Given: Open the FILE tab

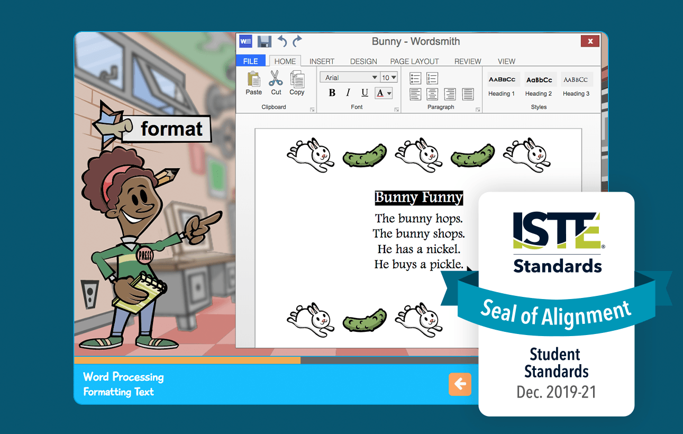Looking at the screenshot, I should pos(251,61).
